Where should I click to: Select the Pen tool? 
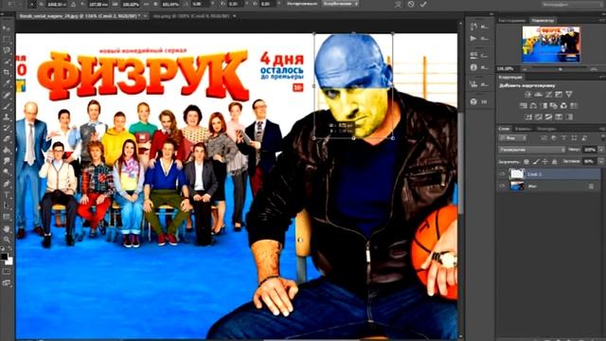point(7,184)
